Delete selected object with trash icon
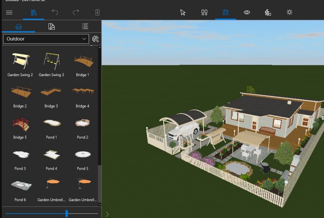324x218 pixels. (97, 12)
